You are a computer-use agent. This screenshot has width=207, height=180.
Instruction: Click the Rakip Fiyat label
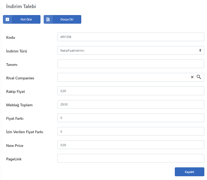16,92
